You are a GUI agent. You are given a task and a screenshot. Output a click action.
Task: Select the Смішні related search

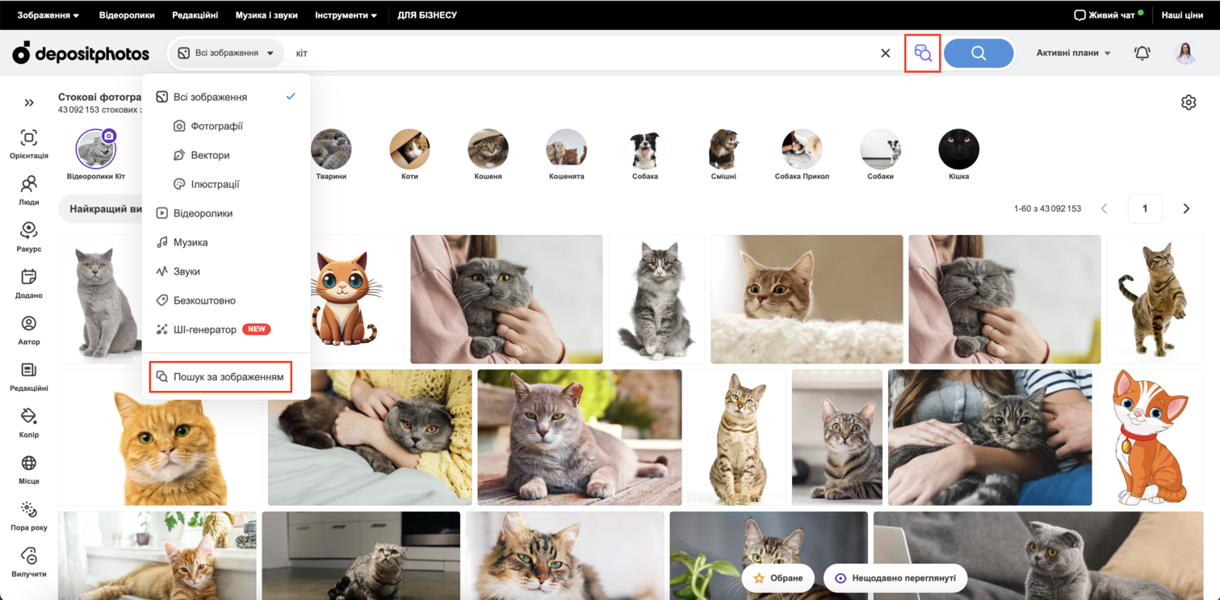pos(723,154)
